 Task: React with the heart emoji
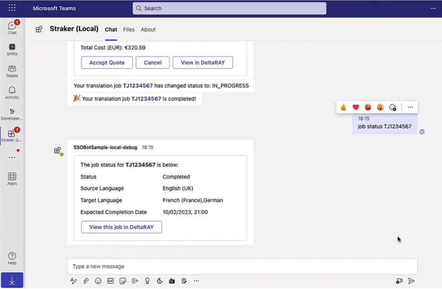(x=356, y=107)
